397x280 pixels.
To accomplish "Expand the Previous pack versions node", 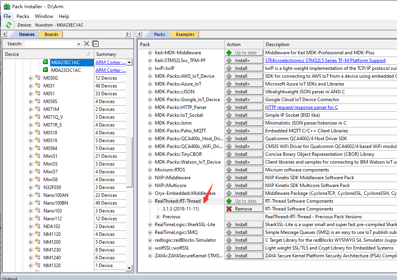I will 158,217.
